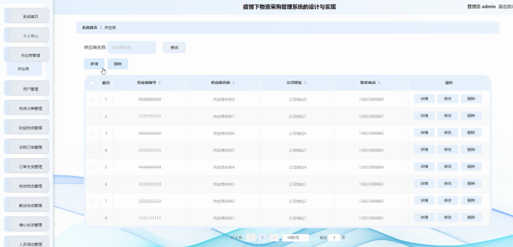513x247 pixels.
Task: Click the cell 8888888888
Action: point(150,99)
